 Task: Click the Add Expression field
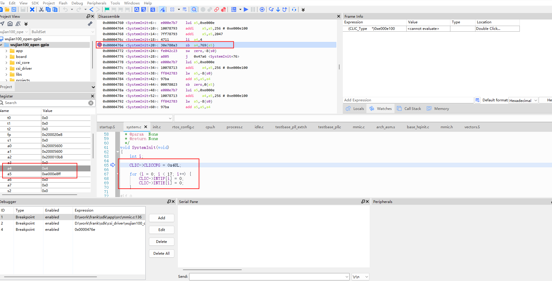pos(408,100)
